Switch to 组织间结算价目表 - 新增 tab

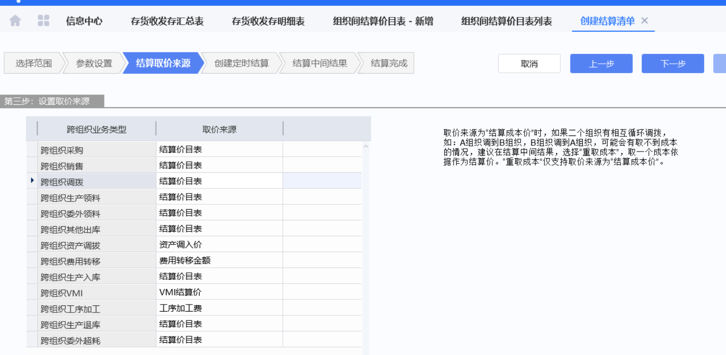click(x=383, y=21)
